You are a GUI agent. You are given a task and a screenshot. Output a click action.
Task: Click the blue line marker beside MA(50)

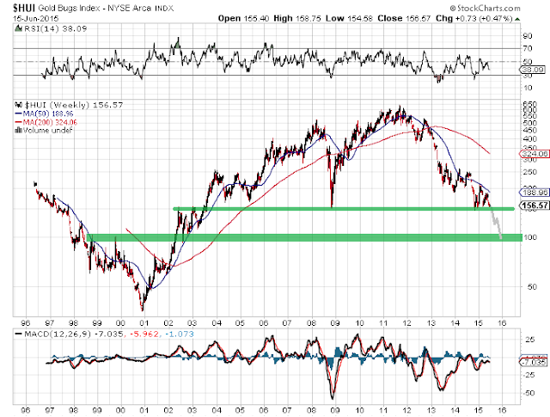[x=19, y=113]
